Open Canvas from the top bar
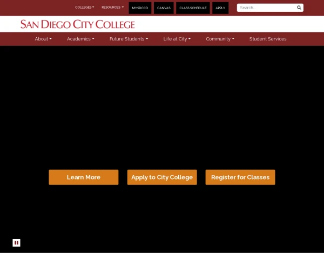This screenshot has height=259, width=324. [x=164, y=8]
